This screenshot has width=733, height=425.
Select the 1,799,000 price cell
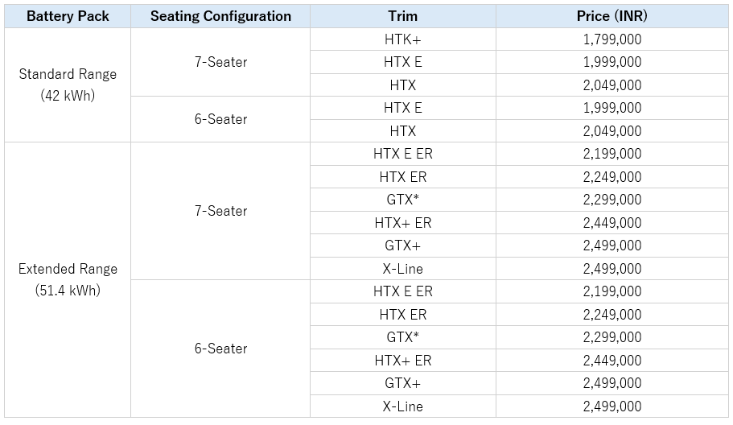tap(612, 39)
